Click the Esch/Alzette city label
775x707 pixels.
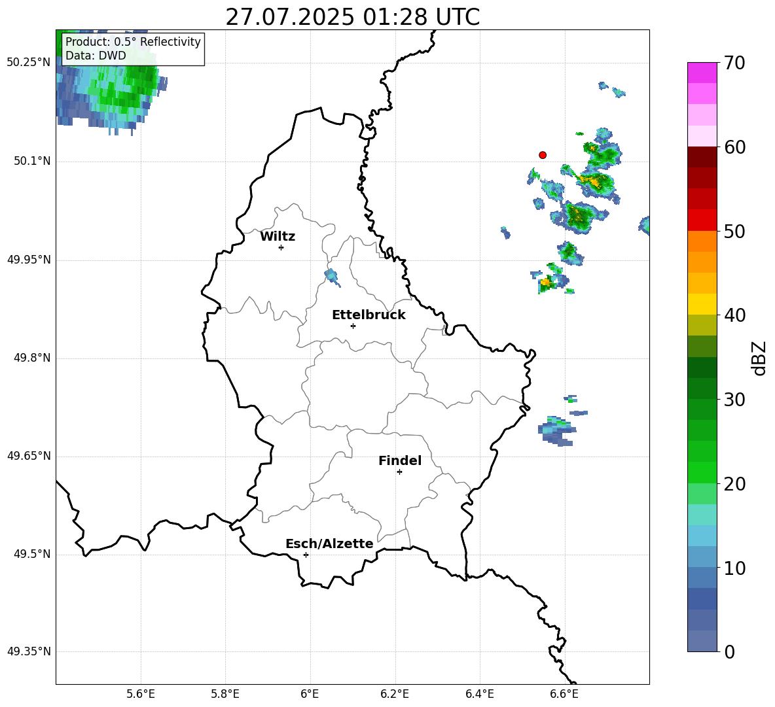(329, 543)
